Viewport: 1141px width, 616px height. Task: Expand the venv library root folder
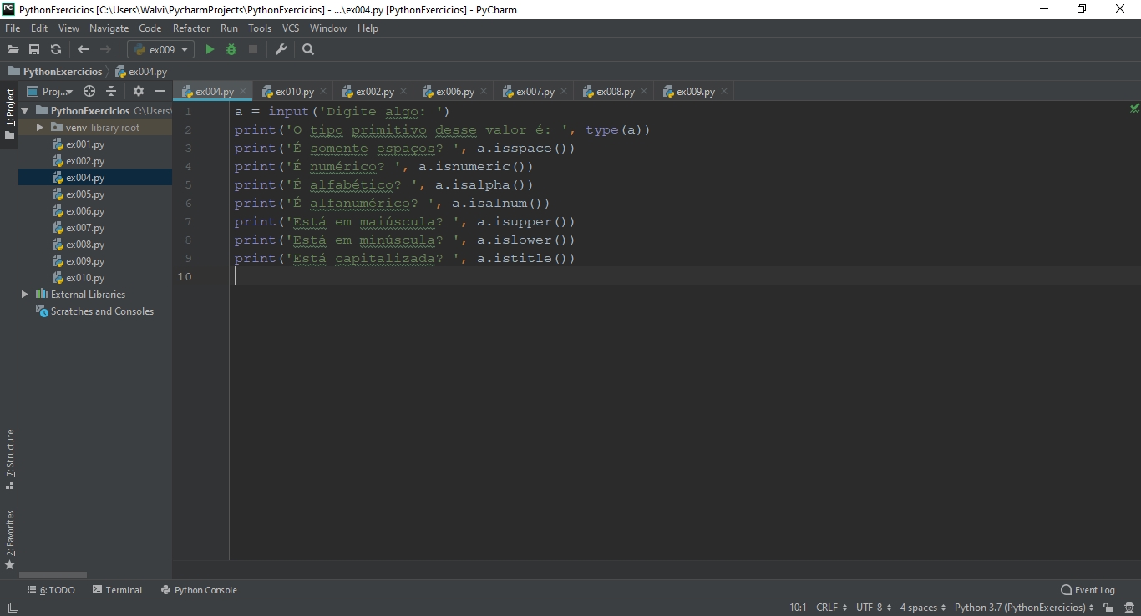[x=39, y=127]
